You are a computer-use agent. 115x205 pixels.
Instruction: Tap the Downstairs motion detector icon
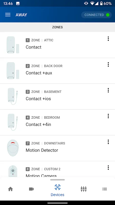tap(13, 148)
